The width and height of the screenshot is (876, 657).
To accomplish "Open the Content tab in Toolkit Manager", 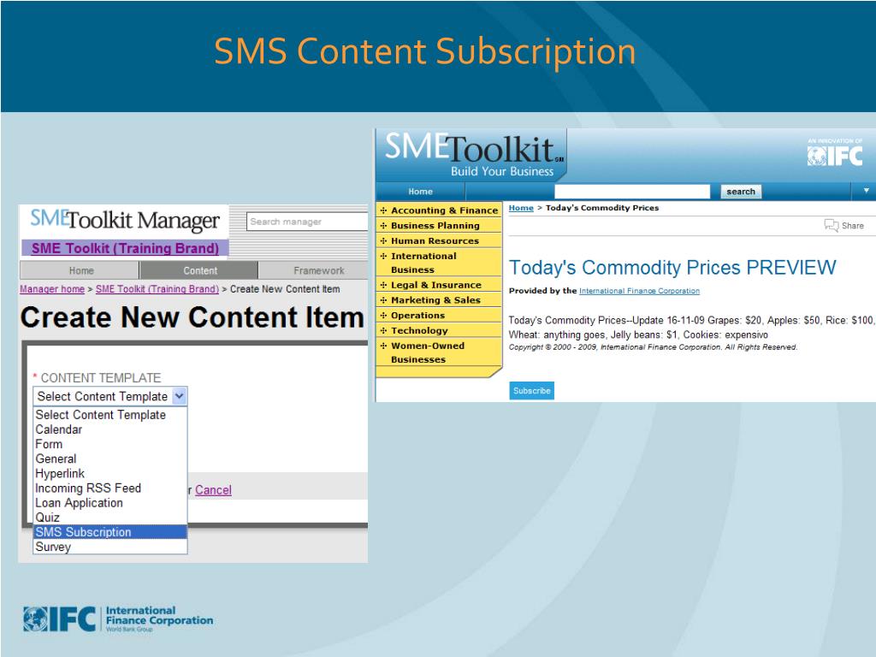I will tap(199, 270).
